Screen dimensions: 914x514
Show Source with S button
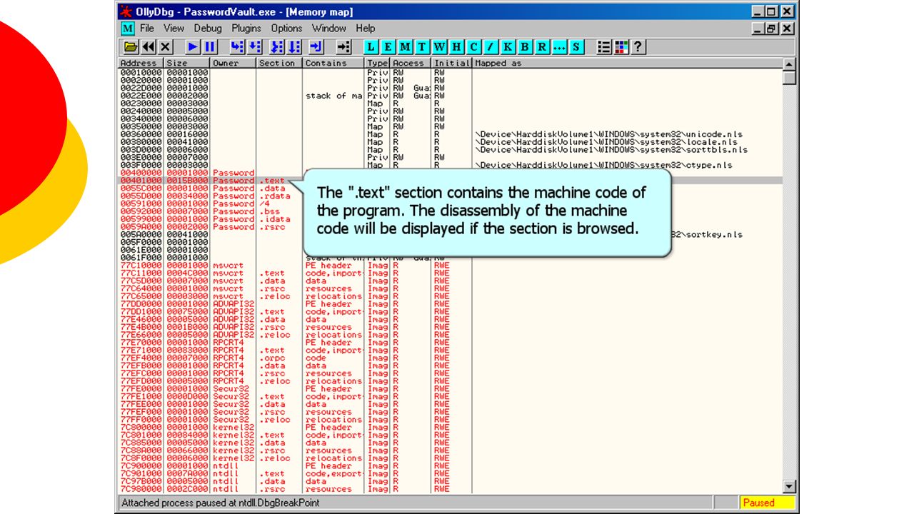[x=576, y=47]
